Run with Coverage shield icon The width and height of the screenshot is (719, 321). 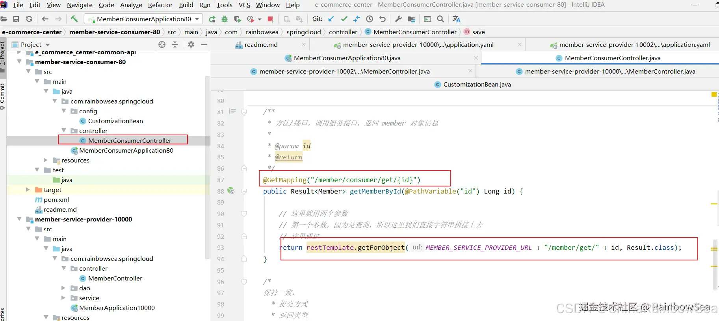point(237,19)
